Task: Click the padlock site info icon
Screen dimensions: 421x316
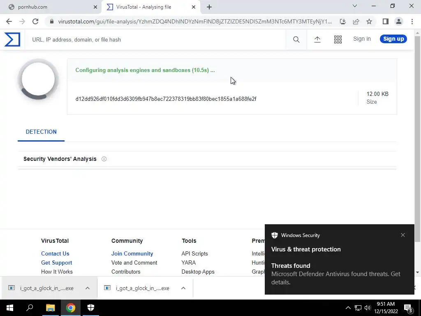Action: point(51,21)
